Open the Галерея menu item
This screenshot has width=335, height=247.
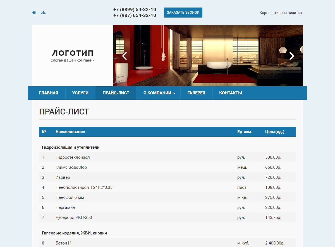click(196, 93)
